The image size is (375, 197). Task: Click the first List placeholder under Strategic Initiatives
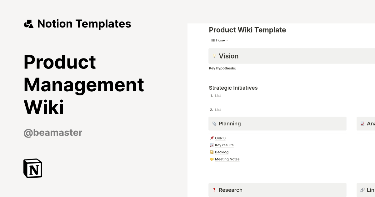(x=218, y=96)
